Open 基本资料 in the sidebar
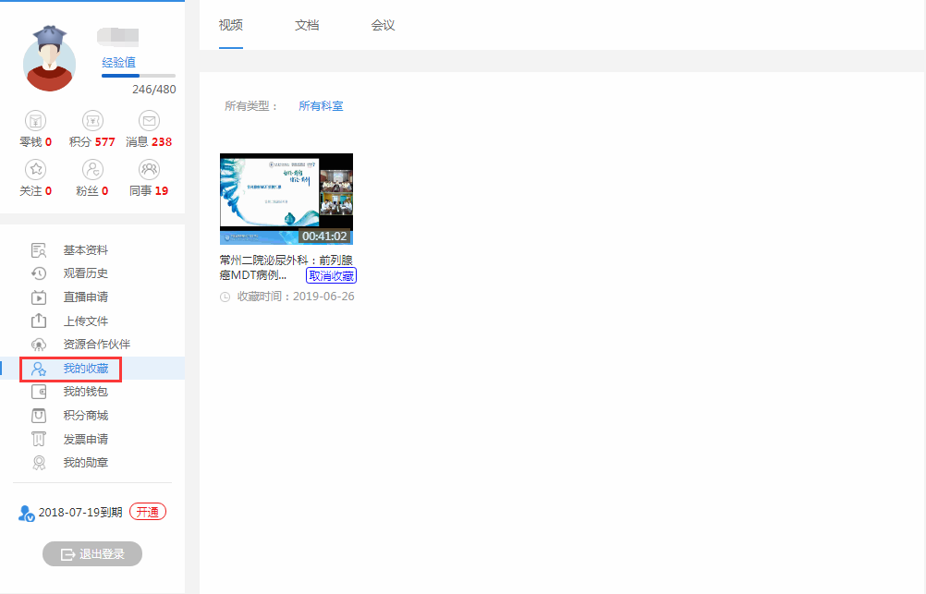 [x=86, y=250]
